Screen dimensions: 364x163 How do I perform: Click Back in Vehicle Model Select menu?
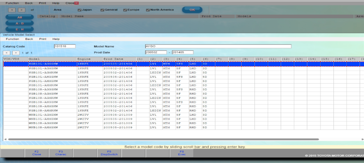click(29, 39)
